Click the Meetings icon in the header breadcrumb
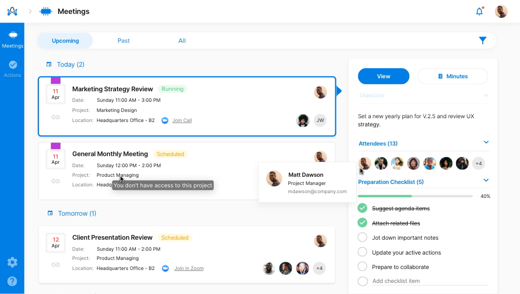The height and width of the screenshot is (294, 520). click(x=46, y=11)
